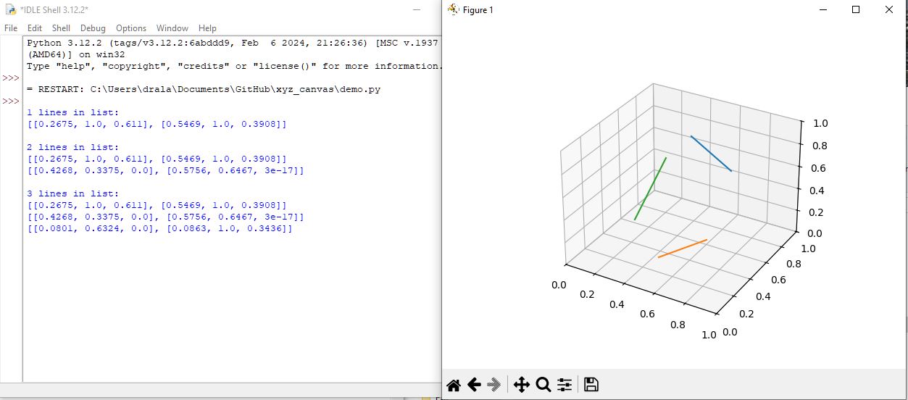Click the '3 lines in list:' output

[x=73, y=193]
